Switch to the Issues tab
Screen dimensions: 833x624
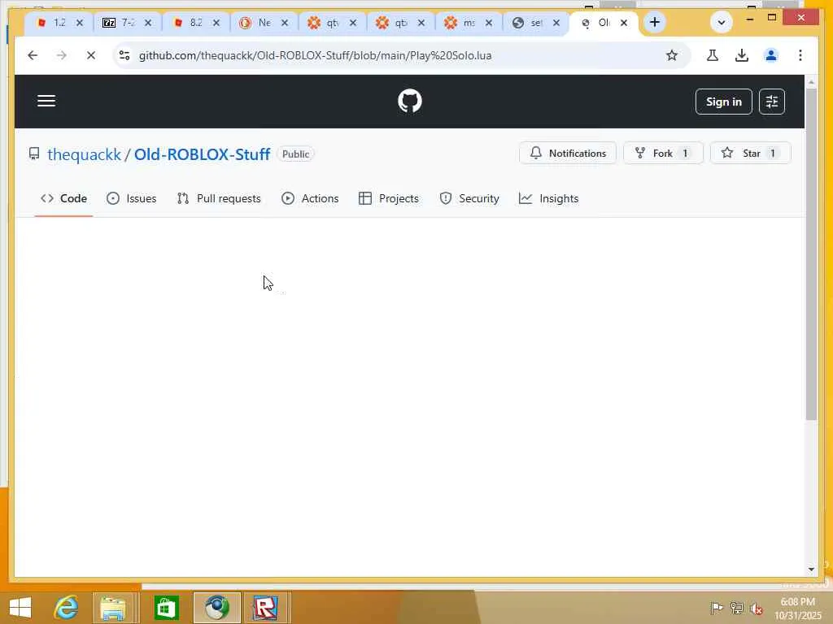click(x=131, y=198)
